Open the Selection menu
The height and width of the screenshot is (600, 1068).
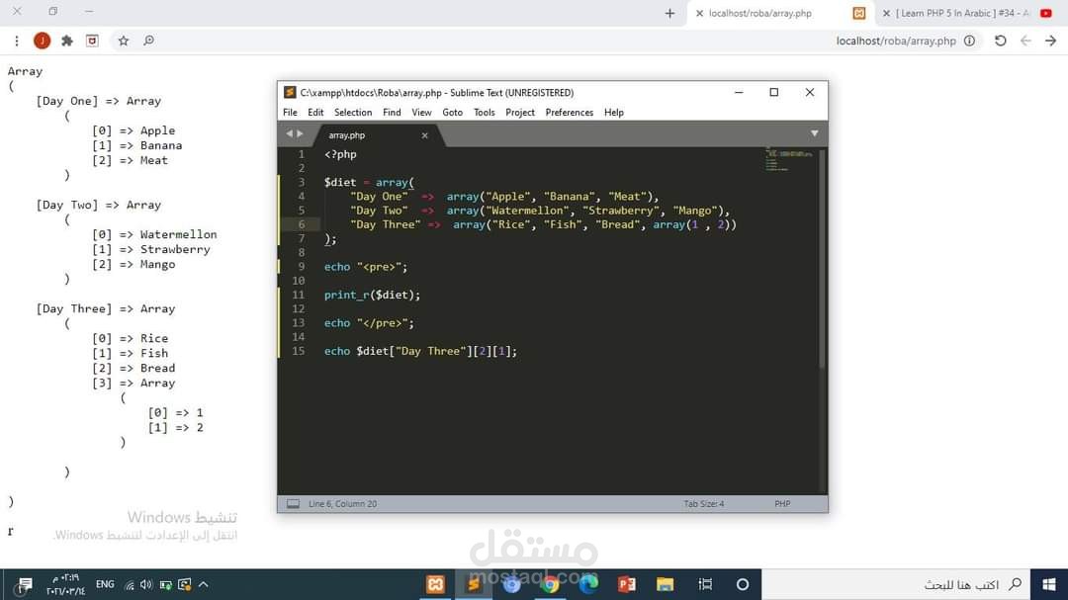(353, 113)
